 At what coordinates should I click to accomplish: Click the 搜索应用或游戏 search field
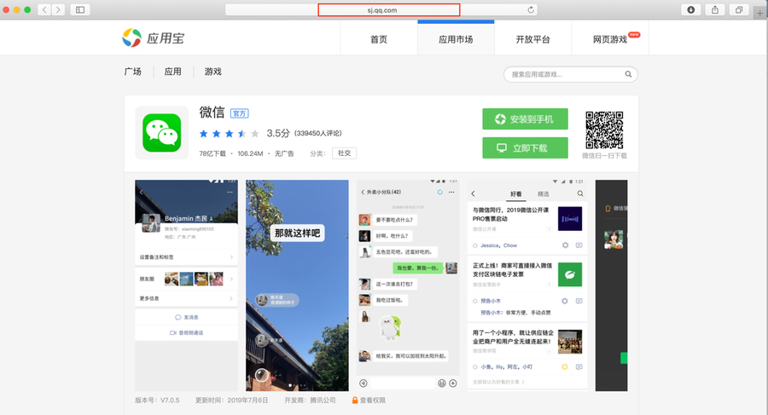[563, 75]
